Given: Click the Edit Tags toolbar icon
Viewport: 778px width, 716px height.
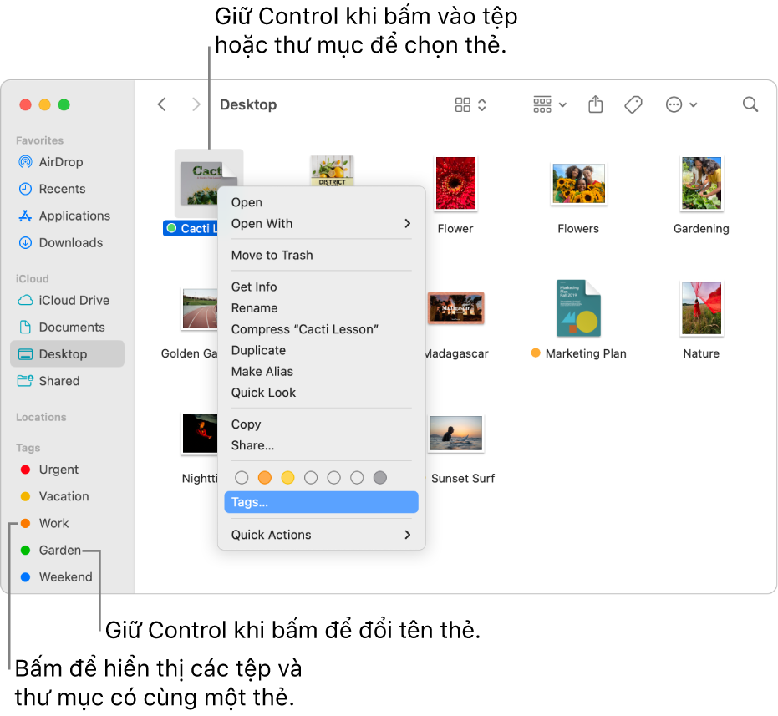Looking at the screenshot, I should (633, 104).
